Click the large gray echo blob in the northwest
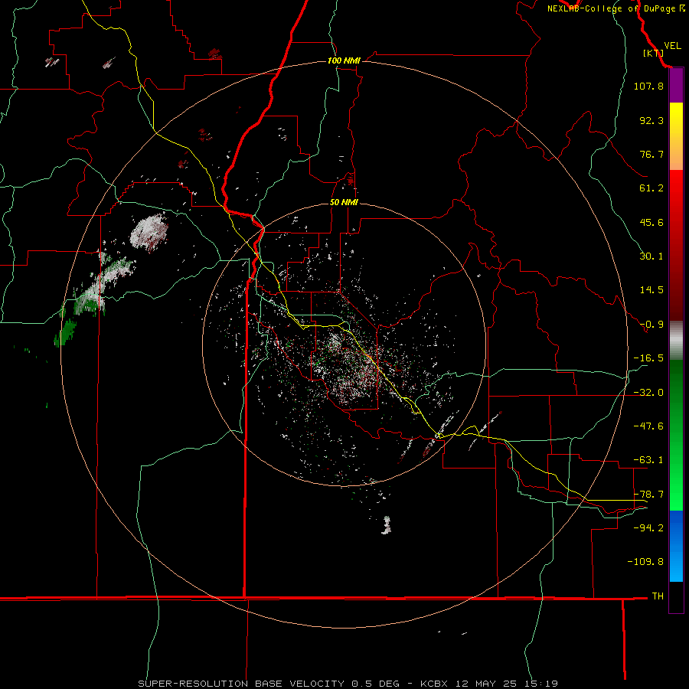This screenshot has width=689, height=689. point(149,232)
